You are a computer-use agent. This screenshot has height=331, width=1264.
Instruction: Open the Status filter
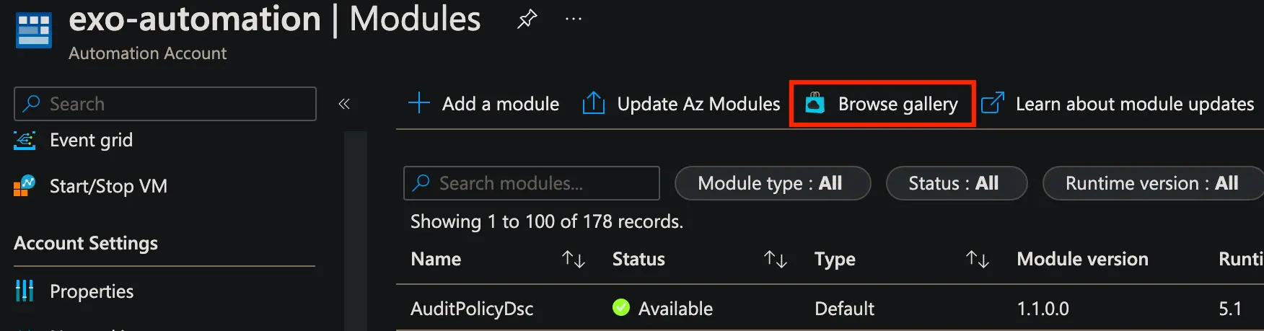click(x=956, y=183)
